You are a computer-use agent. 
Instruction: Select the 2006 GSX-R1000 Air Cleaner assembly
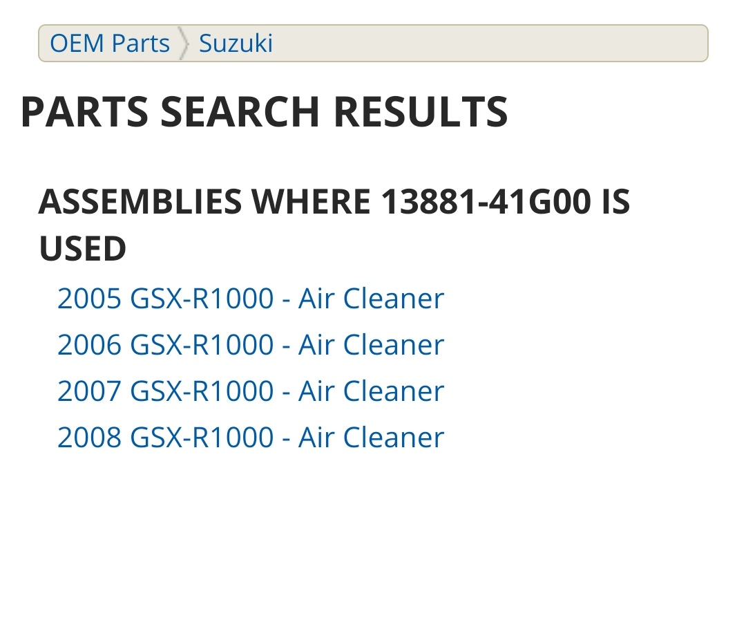250,345
